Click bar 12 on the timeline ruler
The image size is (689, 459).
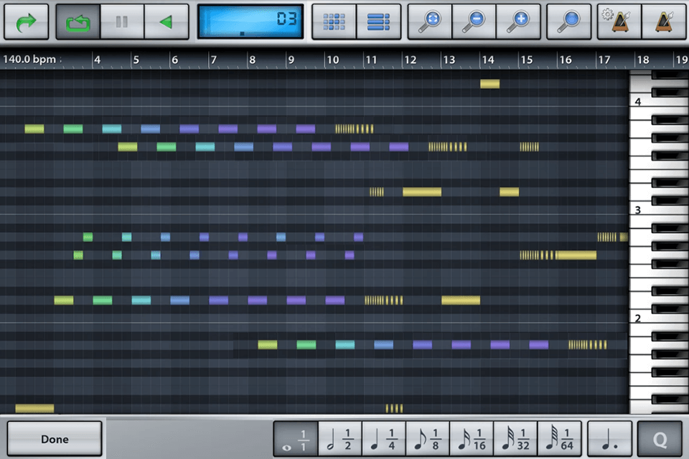(x=410, y=60)
